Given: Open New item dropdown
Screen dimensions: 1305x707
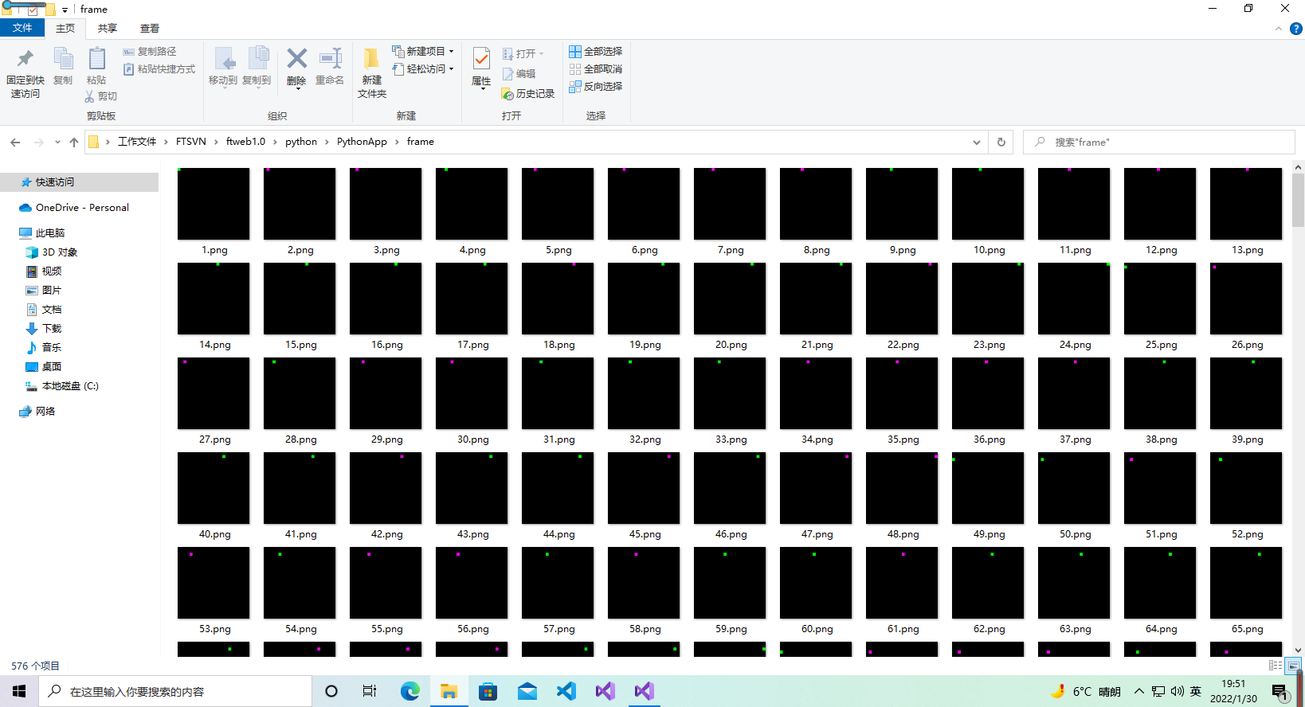Looking at the screenshot, I should (x=423, y=52).
